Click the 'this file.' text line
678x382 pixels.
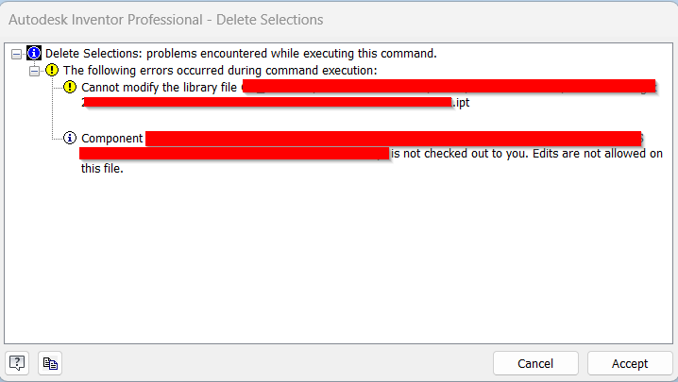[x=102, y=170]
